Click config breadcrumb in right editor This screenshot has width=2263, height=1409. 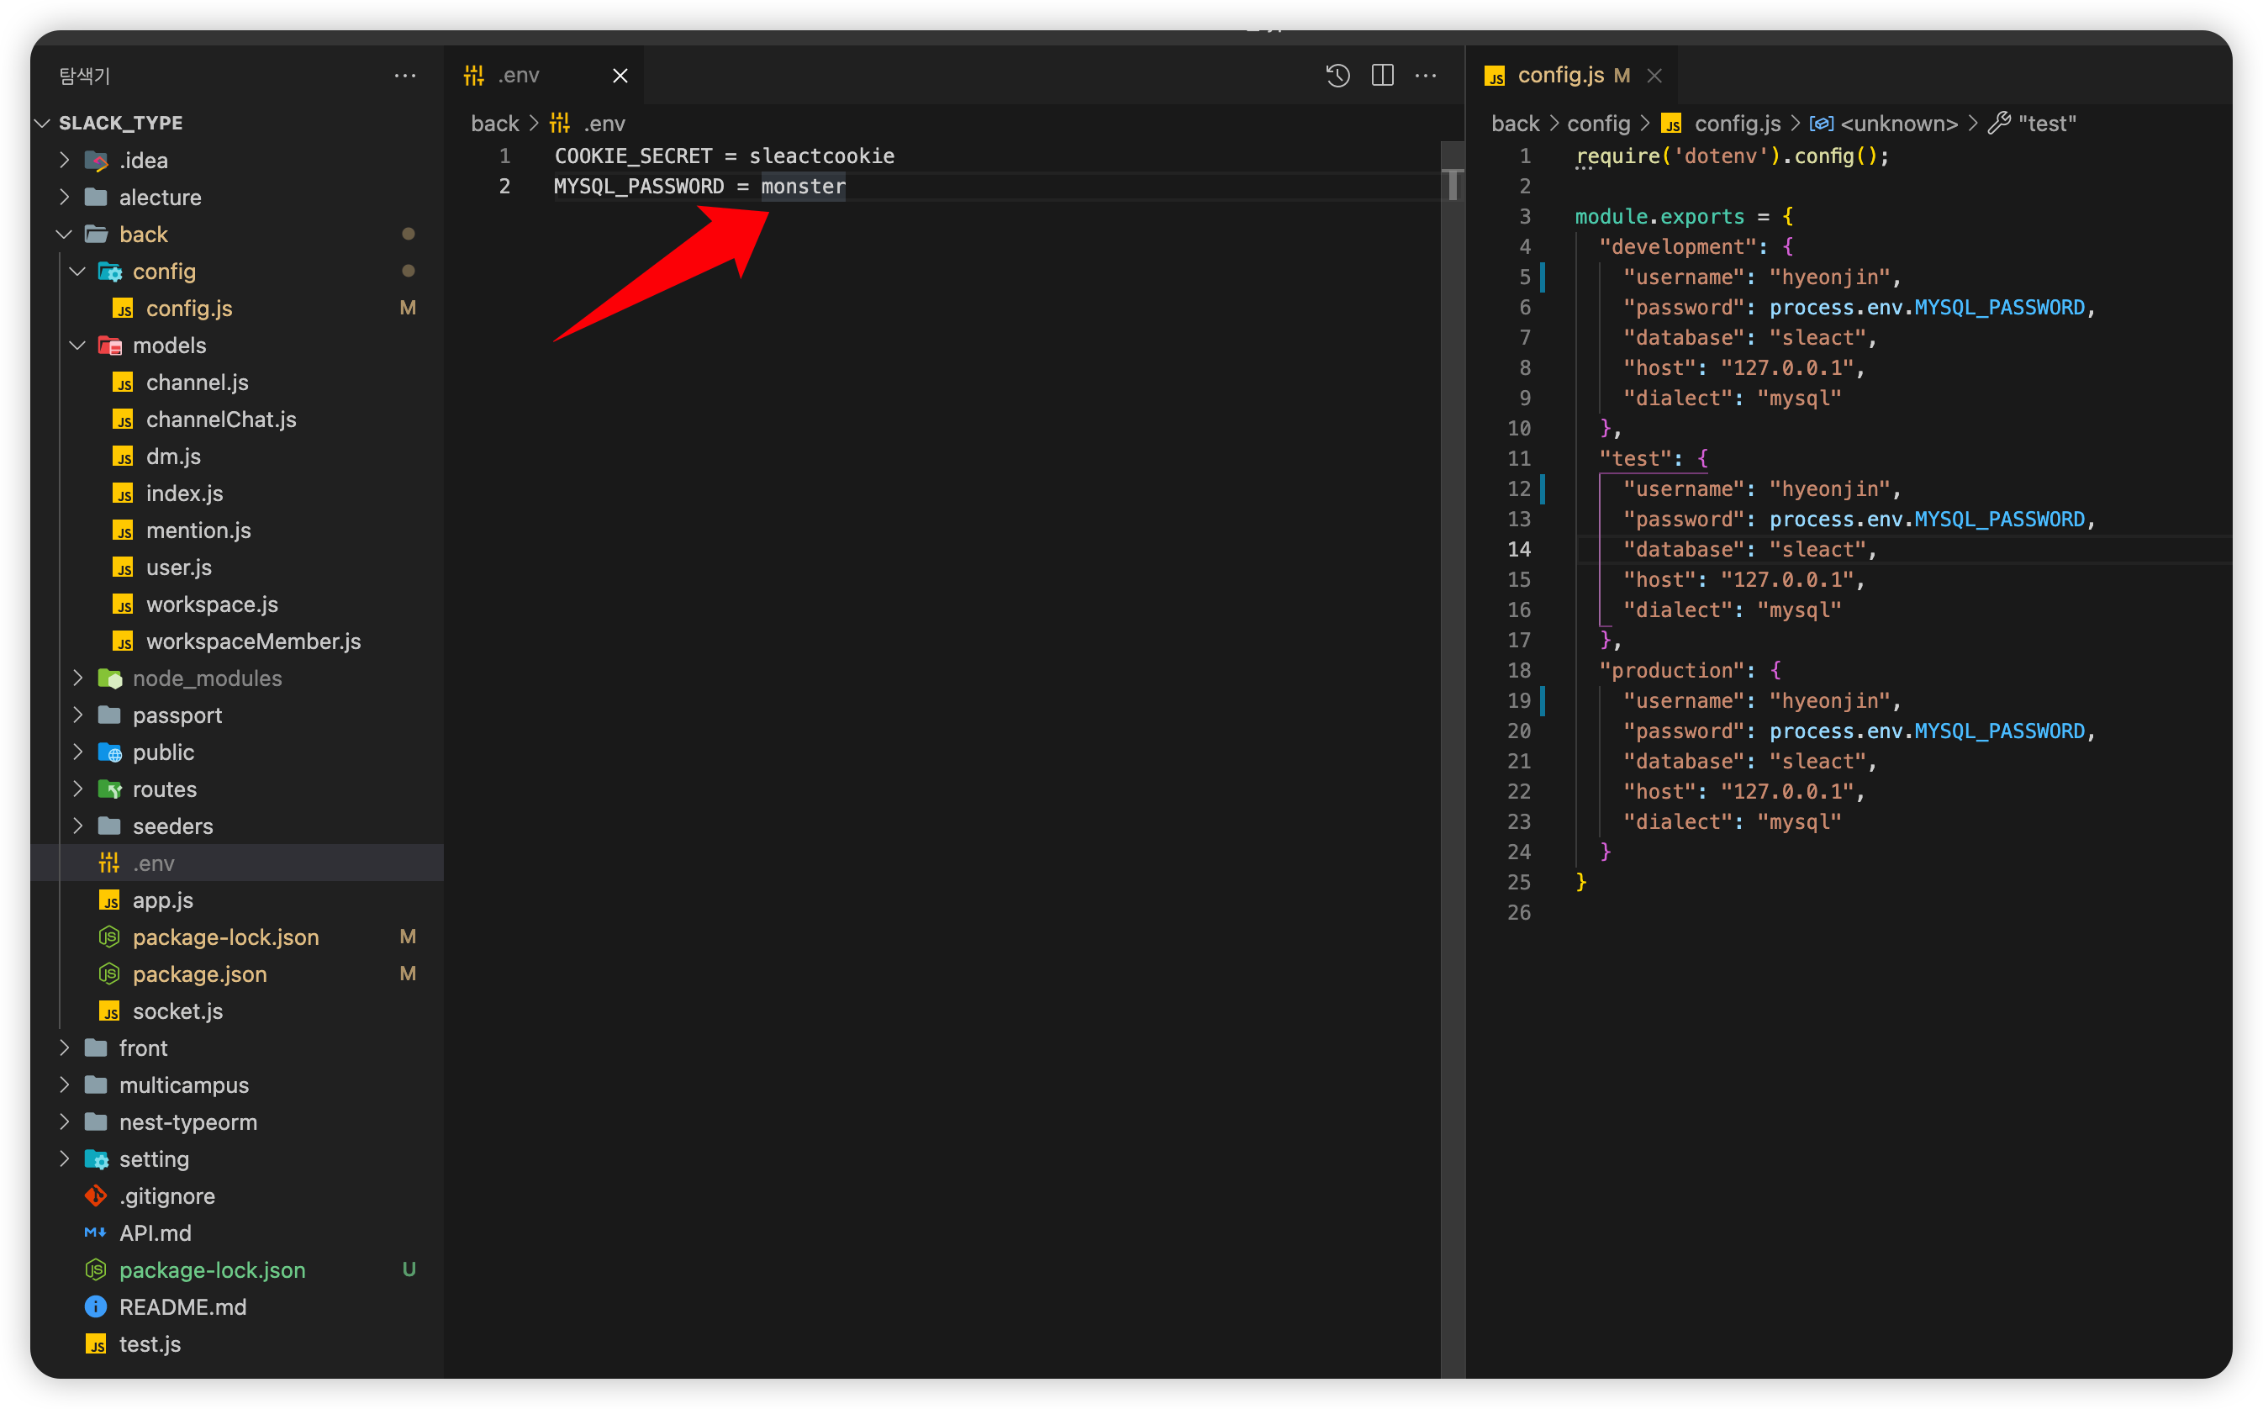1598,123
